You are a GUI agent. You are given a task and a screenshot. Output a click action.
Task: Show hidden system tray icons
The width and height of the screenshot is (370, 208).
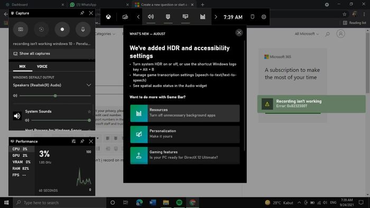[x=299, y=203]
